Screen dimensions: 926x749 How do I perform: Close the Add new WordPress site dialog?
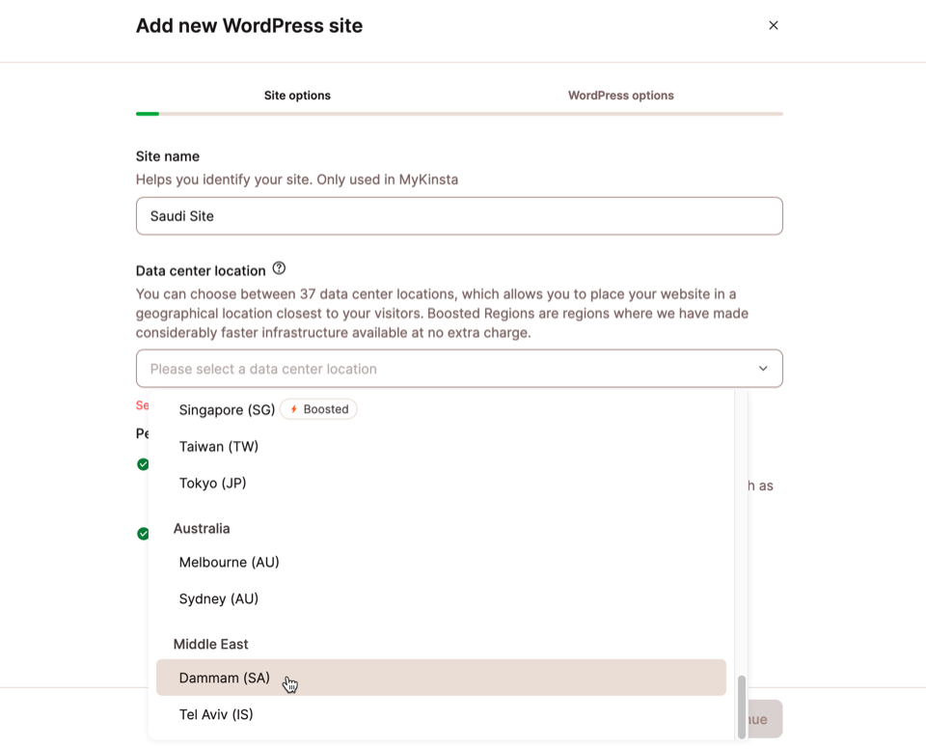773,25
